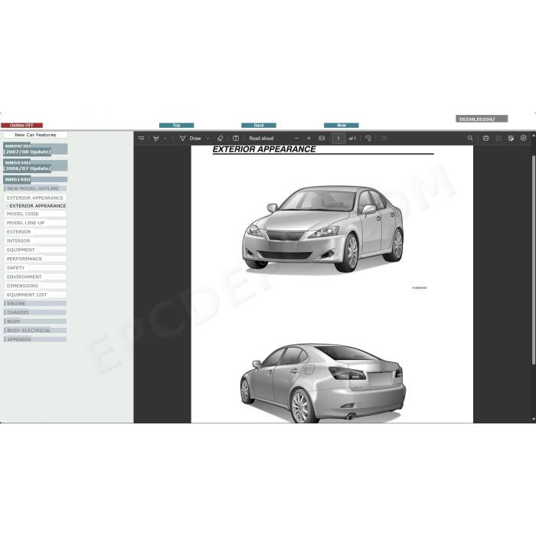This screenshot has height=536, width=536.
Task: Expand the BODY section
Action: pos(35,322)
